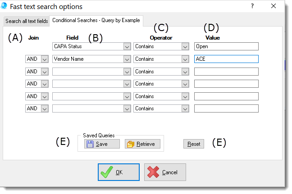Open the last row AND join dropdown
This screenshot has width=292, height=194.
44,108
